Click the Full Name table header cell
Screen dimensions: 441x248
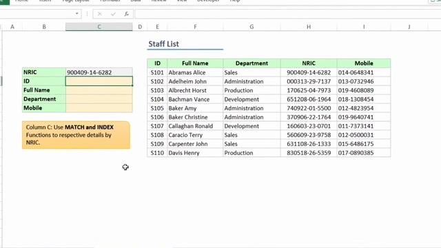(x=195, y=63)
